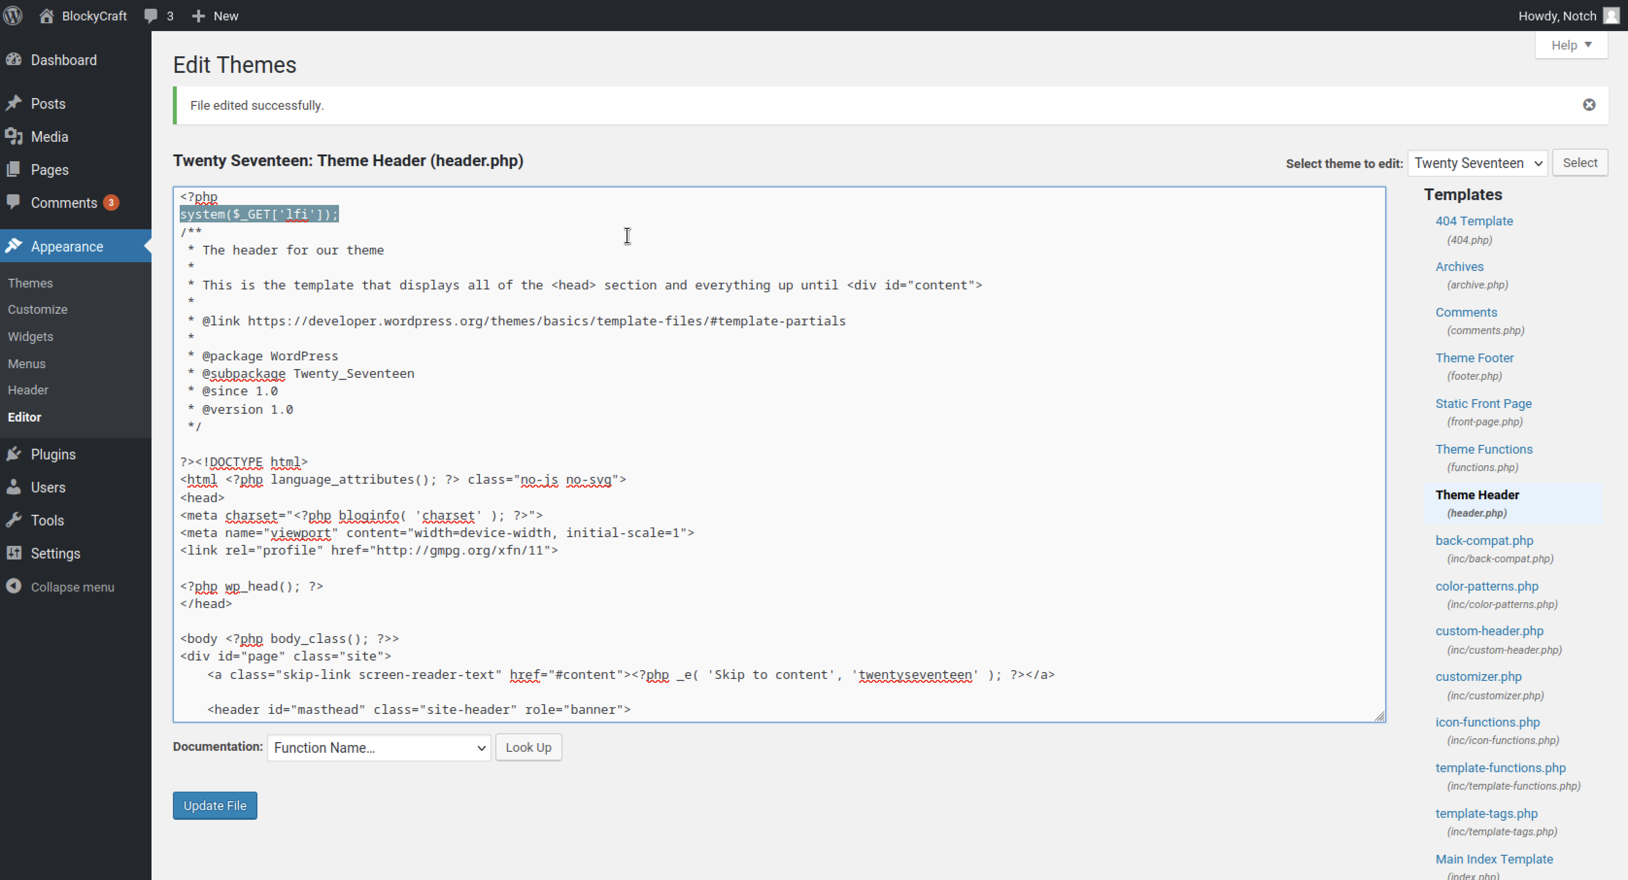The image size is (1628, 880).
Task: Click the Select theme button
Action: pyautogui.click(x=1580, y=163)
